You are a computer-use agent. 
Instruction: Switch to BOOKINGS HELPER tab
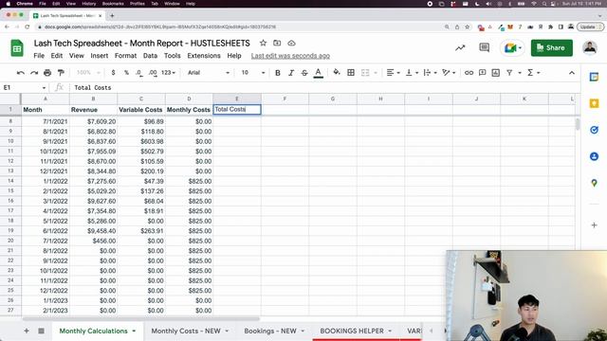pyautogui.click(x=352, y=331)
